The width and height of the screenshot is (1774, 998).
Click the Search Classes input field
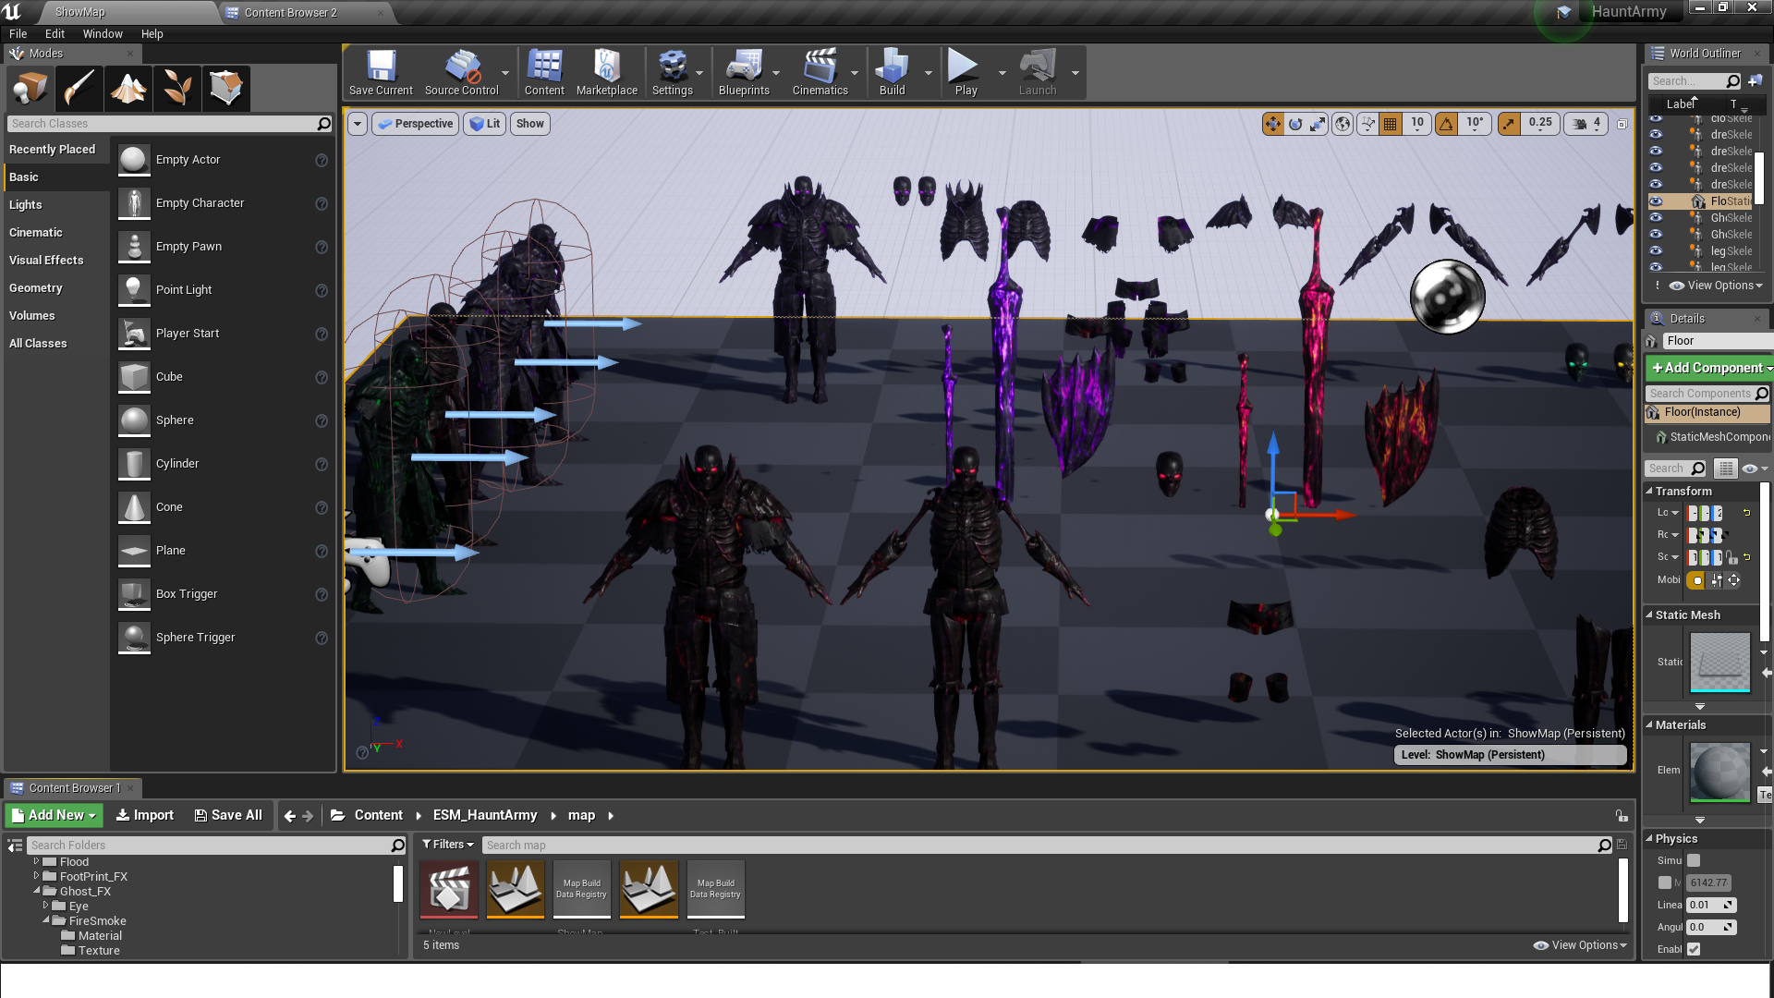tap(170, 124)
